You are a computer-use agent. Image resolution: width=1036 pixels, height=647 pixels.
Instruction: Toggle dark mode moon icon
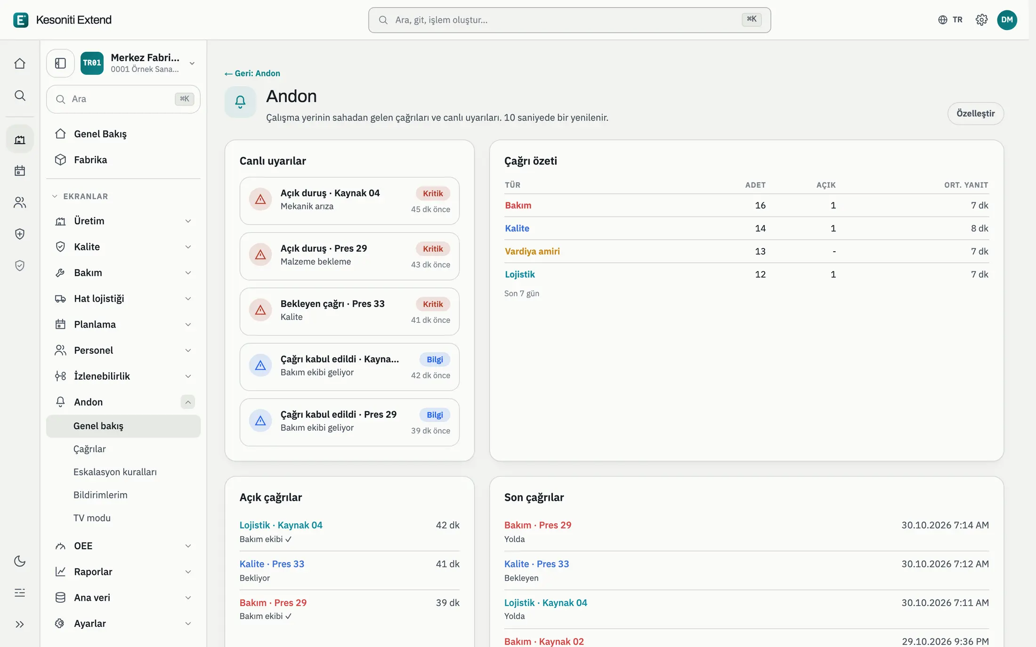(x=20, y=561)
